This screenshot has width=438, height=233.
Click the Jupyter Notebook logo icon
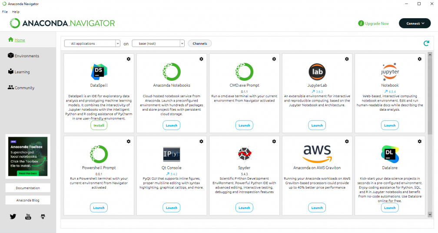(x=390, y=72)
